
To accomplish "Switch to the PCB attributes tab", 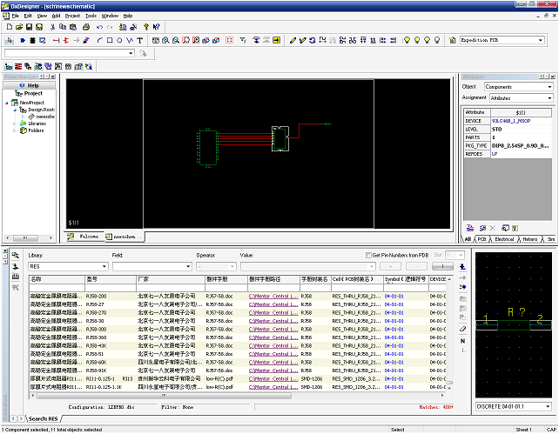I will [483, 238].
